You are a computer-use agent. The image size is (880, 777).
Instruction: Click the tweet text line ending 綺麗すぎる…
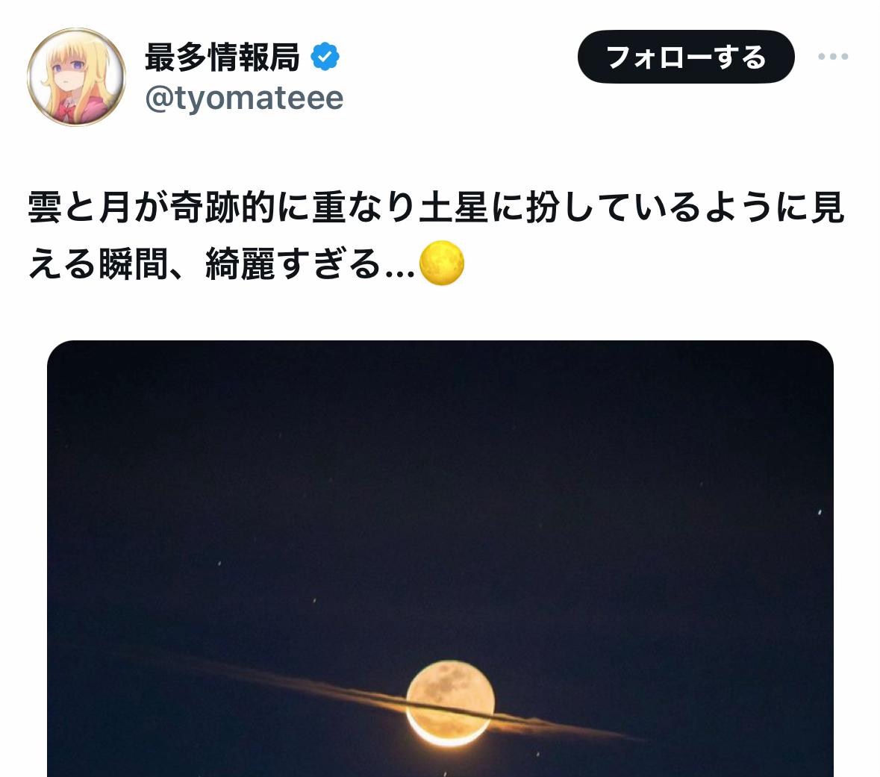click(222, 264)
